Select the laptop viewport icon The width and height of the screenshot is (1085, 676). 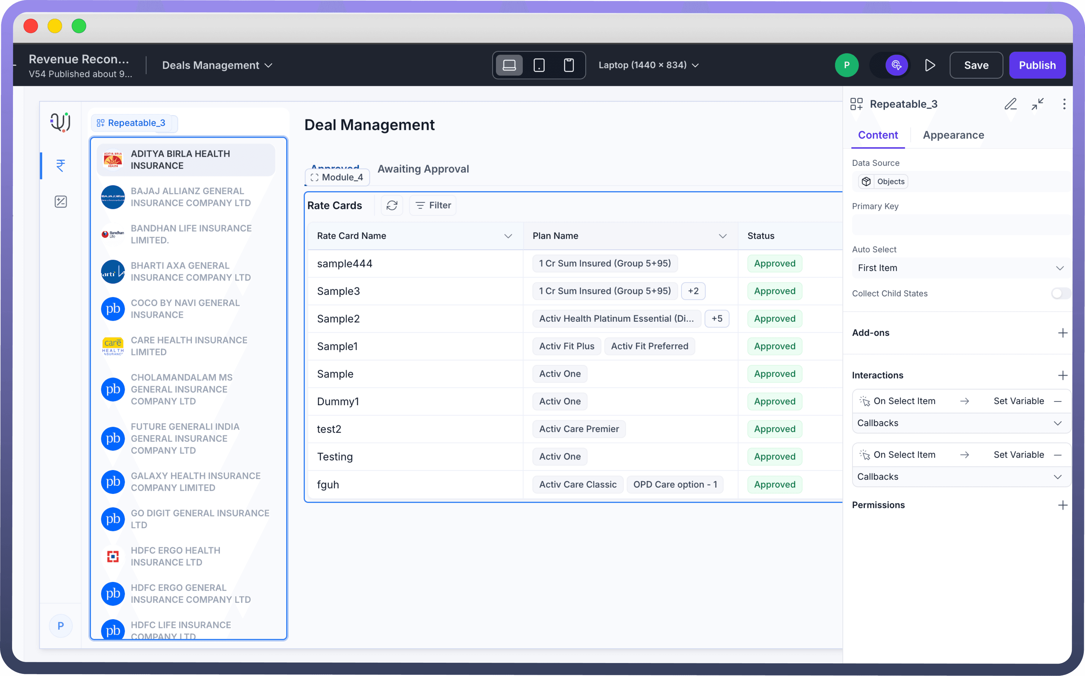pyautogui.click(x=509, y=65)
